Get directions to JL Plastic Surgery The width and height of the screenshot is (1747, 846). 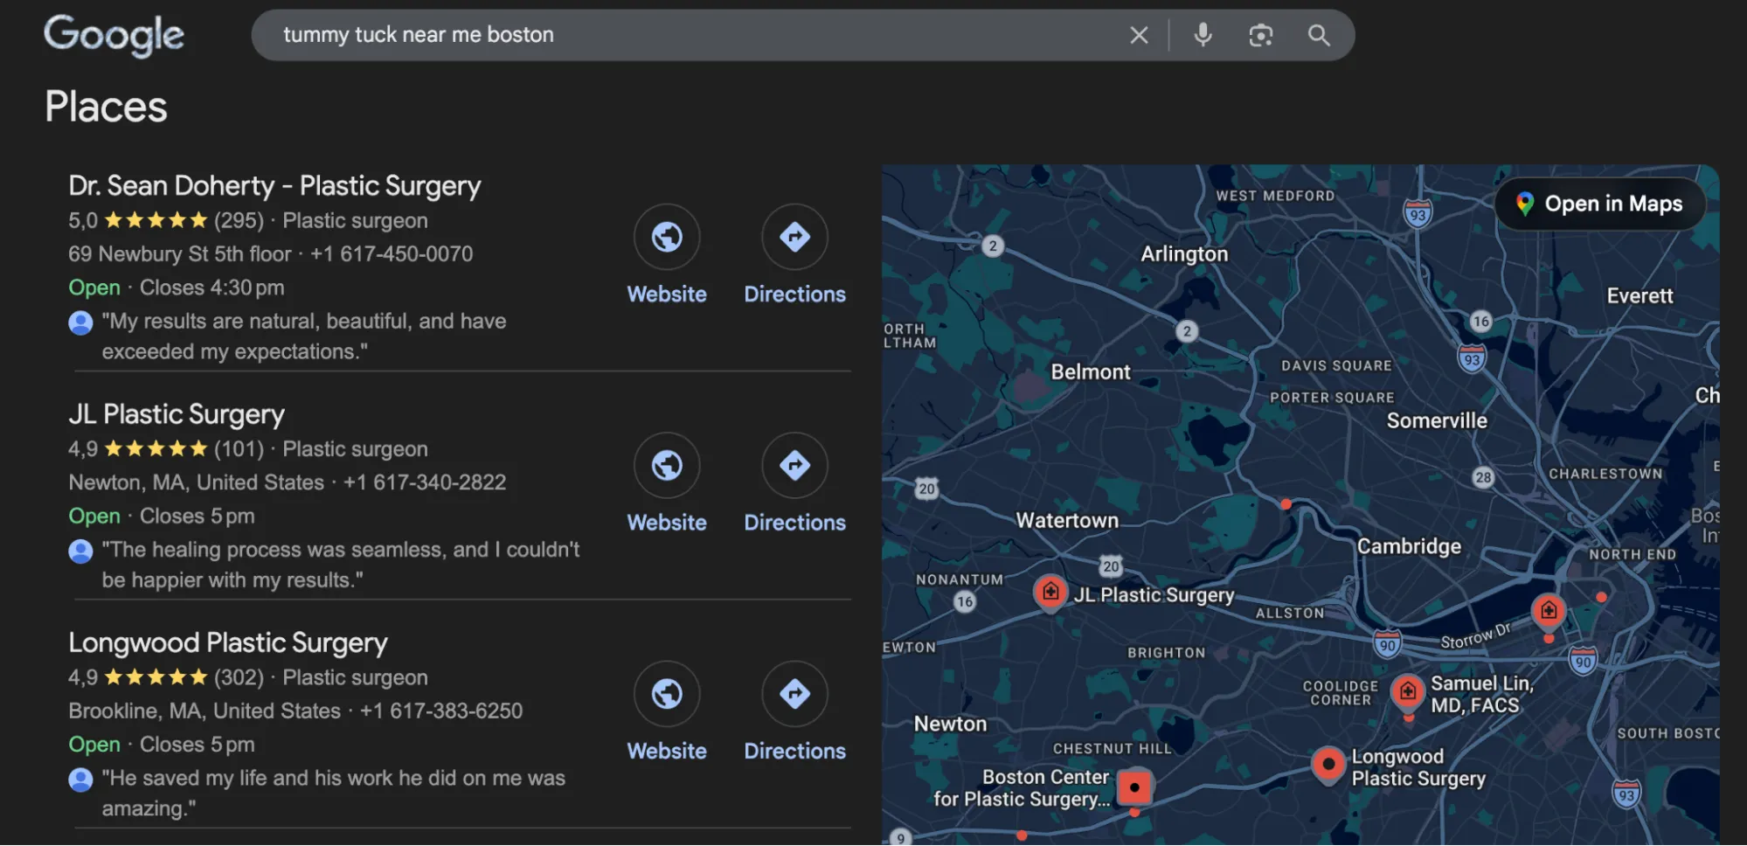[x=794, y=465]
